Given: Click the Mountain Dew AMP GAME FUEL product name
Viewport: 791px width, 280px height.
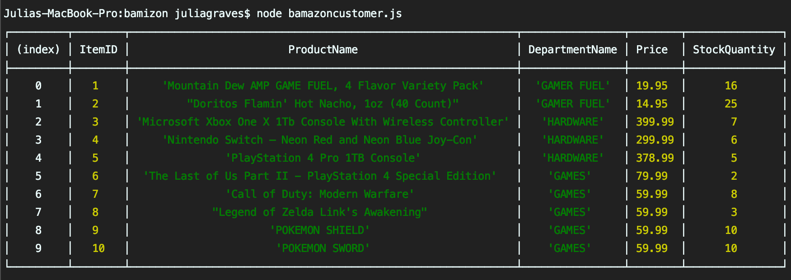Looking at the screenshot, I should [x=323, y=86].
